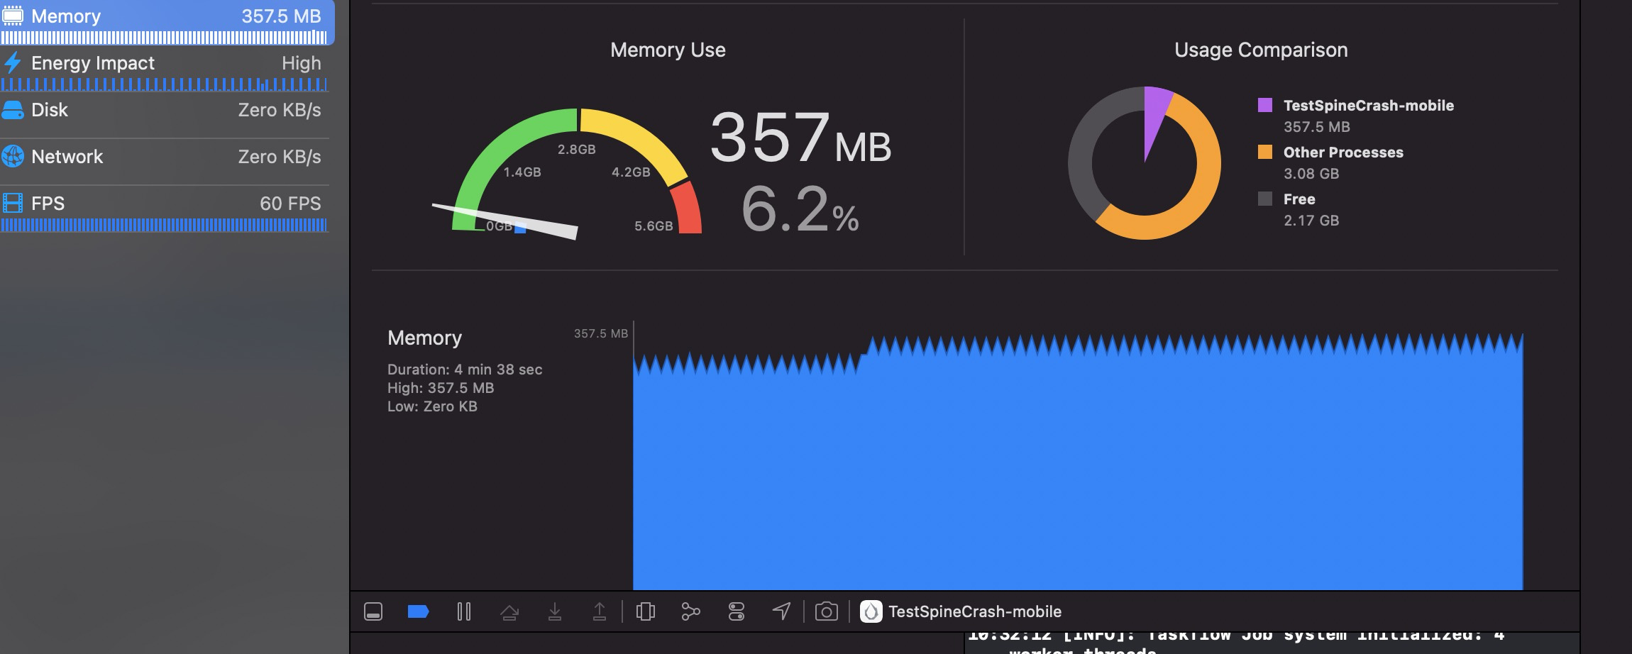Open the TestSpineCrash-mobile process selector
This screenshot has width=1632, height=654.
(x=961, y=611)
